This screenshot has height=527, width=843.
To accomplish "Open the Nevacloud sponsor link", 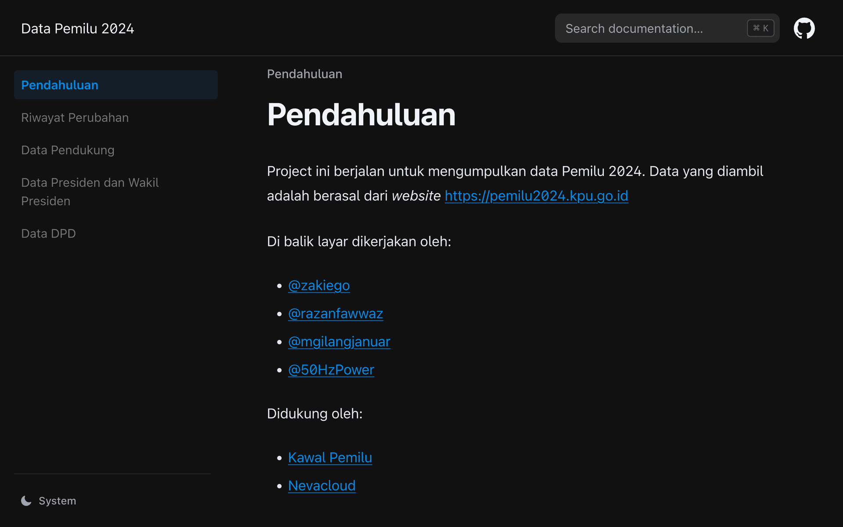I will tap(321, 485).
